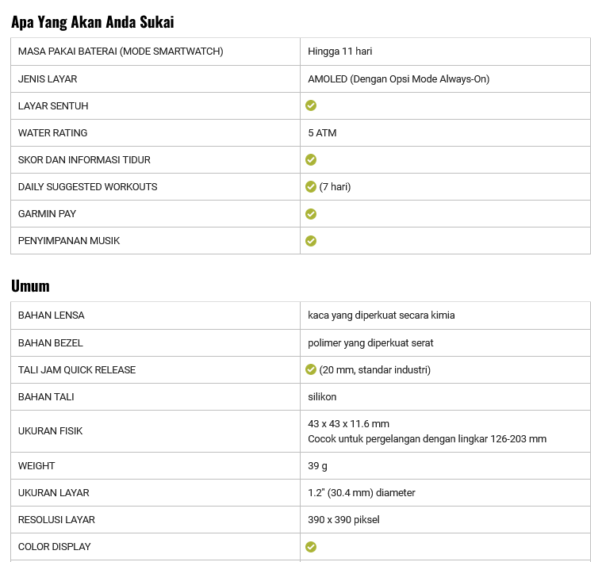Click the "5 ATM" water rating value
This screenshot has width=602, height=562.
pos(322,132)
